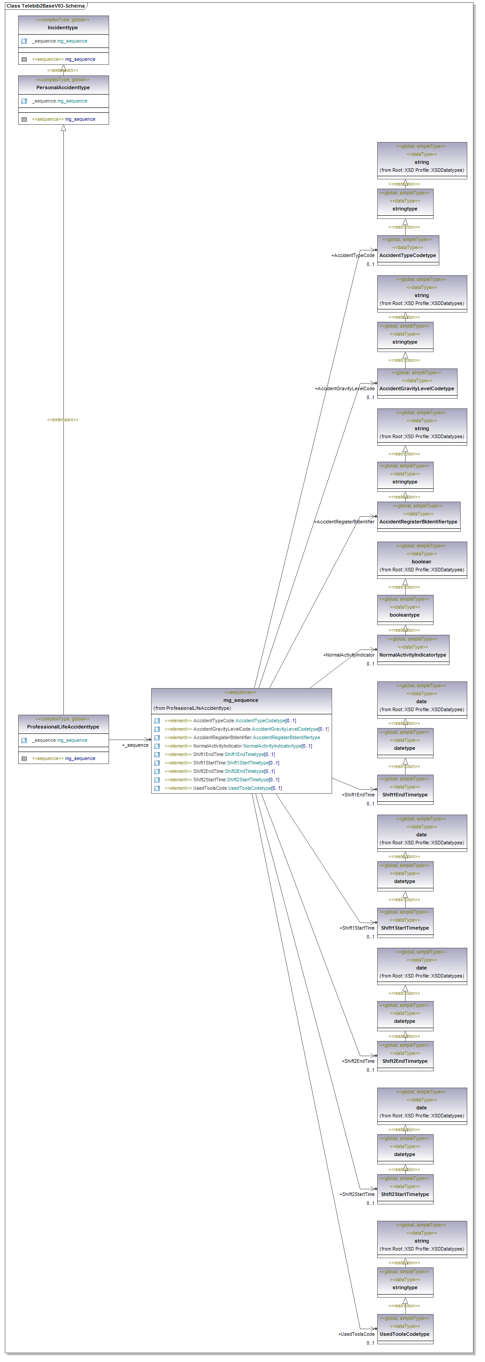Image resolution: width=485 pixels, height=1362 pixels.
Task: Click the AccidentGravityLevelCodetype datatype box
Action: coord(417,383)
